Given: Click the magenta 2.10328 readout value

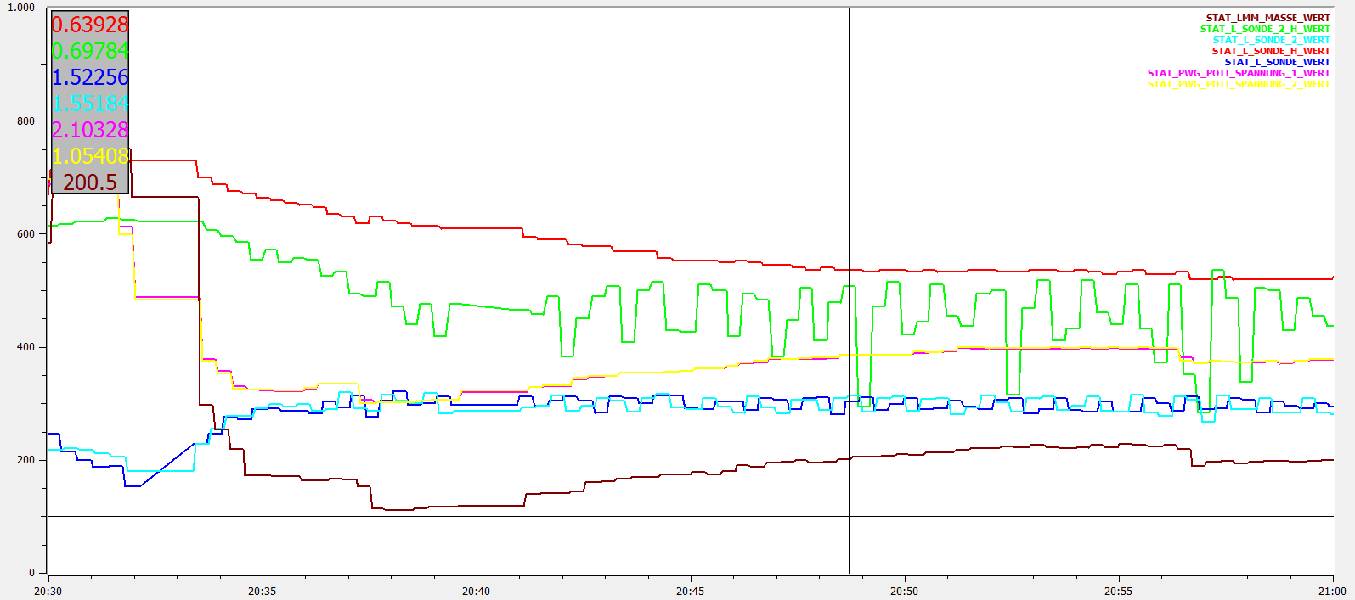Looking at the screenshot, I should 90,130.
